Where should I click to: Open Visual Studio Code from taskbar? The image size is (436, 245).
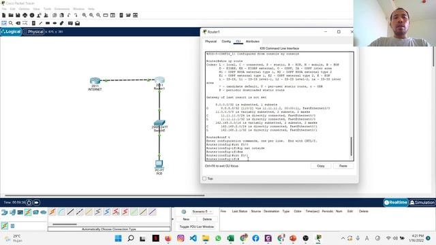[x=193, y=238]
